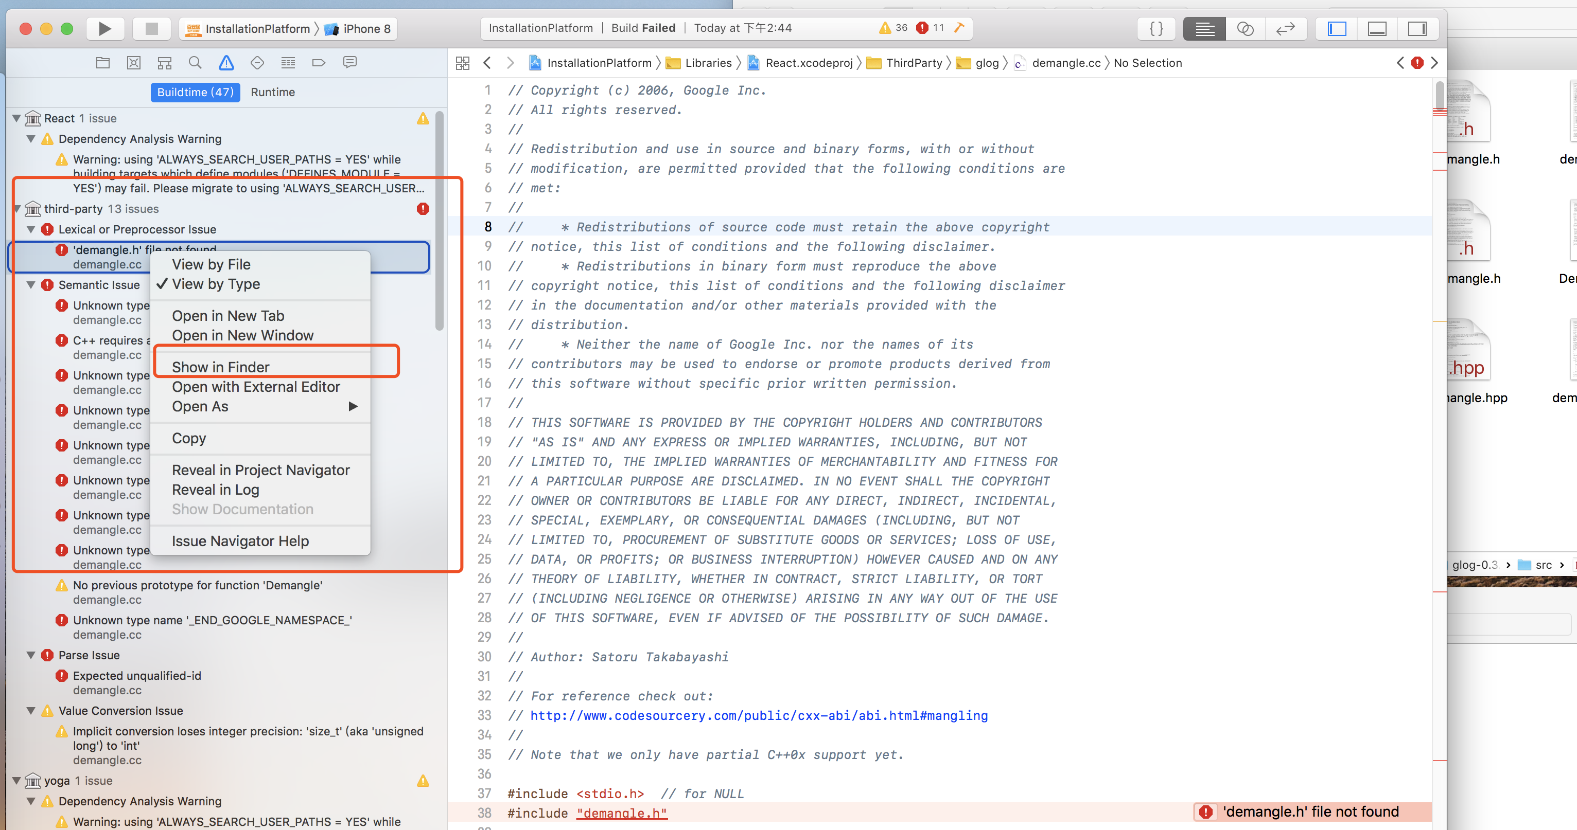
Task: Select the issue navigator triangle icon
Action: pos(226,62)
